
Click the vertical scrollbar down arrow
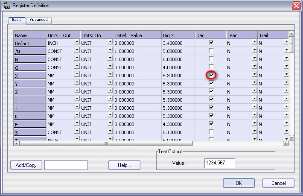(291, 138)
